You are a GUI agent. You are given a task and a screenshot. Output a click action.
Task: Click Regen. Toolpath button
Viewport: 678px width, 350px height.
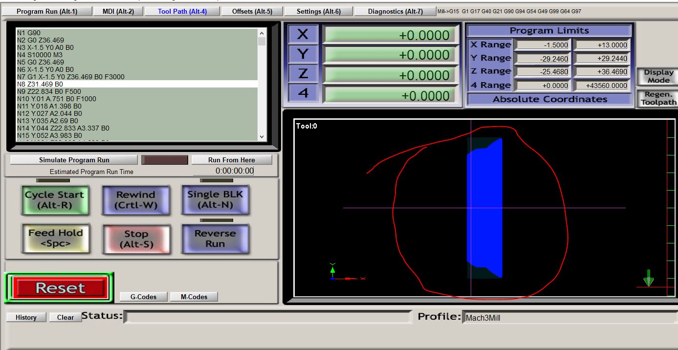pos(658,98)
